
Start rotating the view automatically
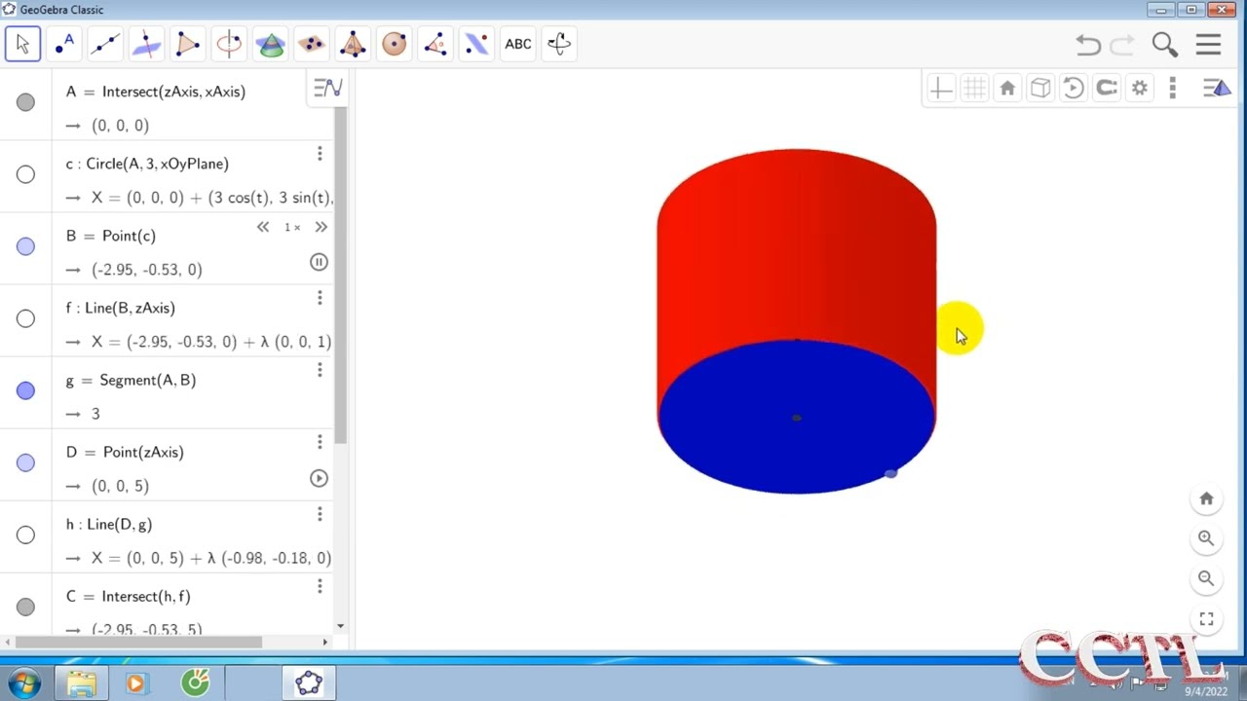tap(1074, 89)
